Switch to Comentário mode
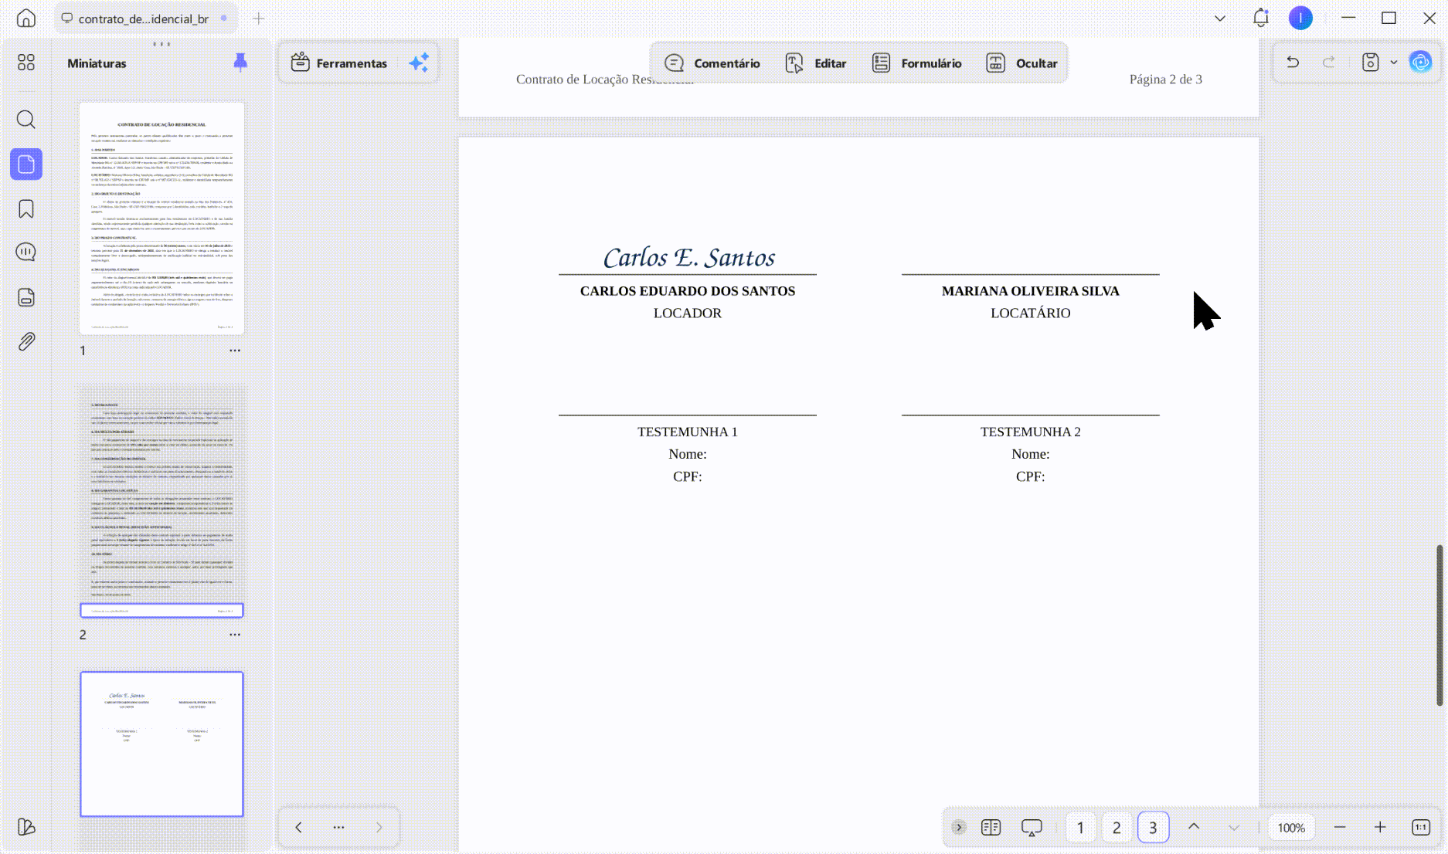This screenshot has height=854, width=1448. click(x=712, y=63)
